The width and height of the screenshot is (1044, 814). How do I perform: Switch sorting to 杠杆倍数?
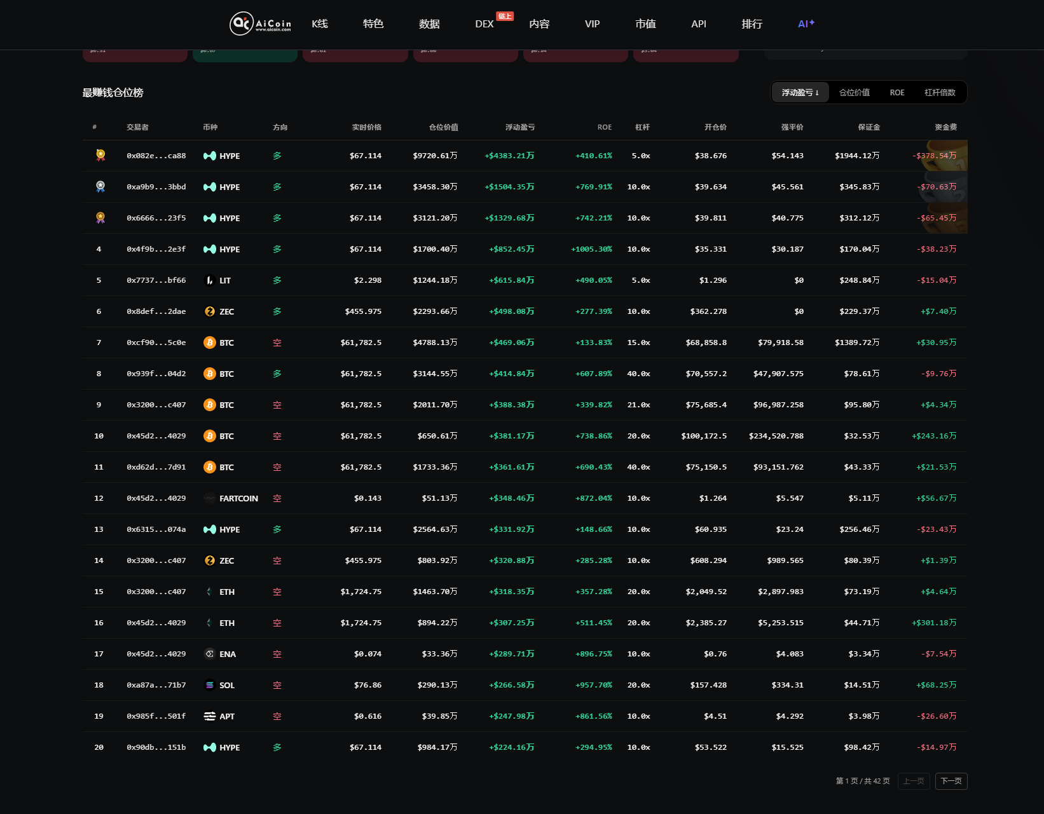coord(940,92)
